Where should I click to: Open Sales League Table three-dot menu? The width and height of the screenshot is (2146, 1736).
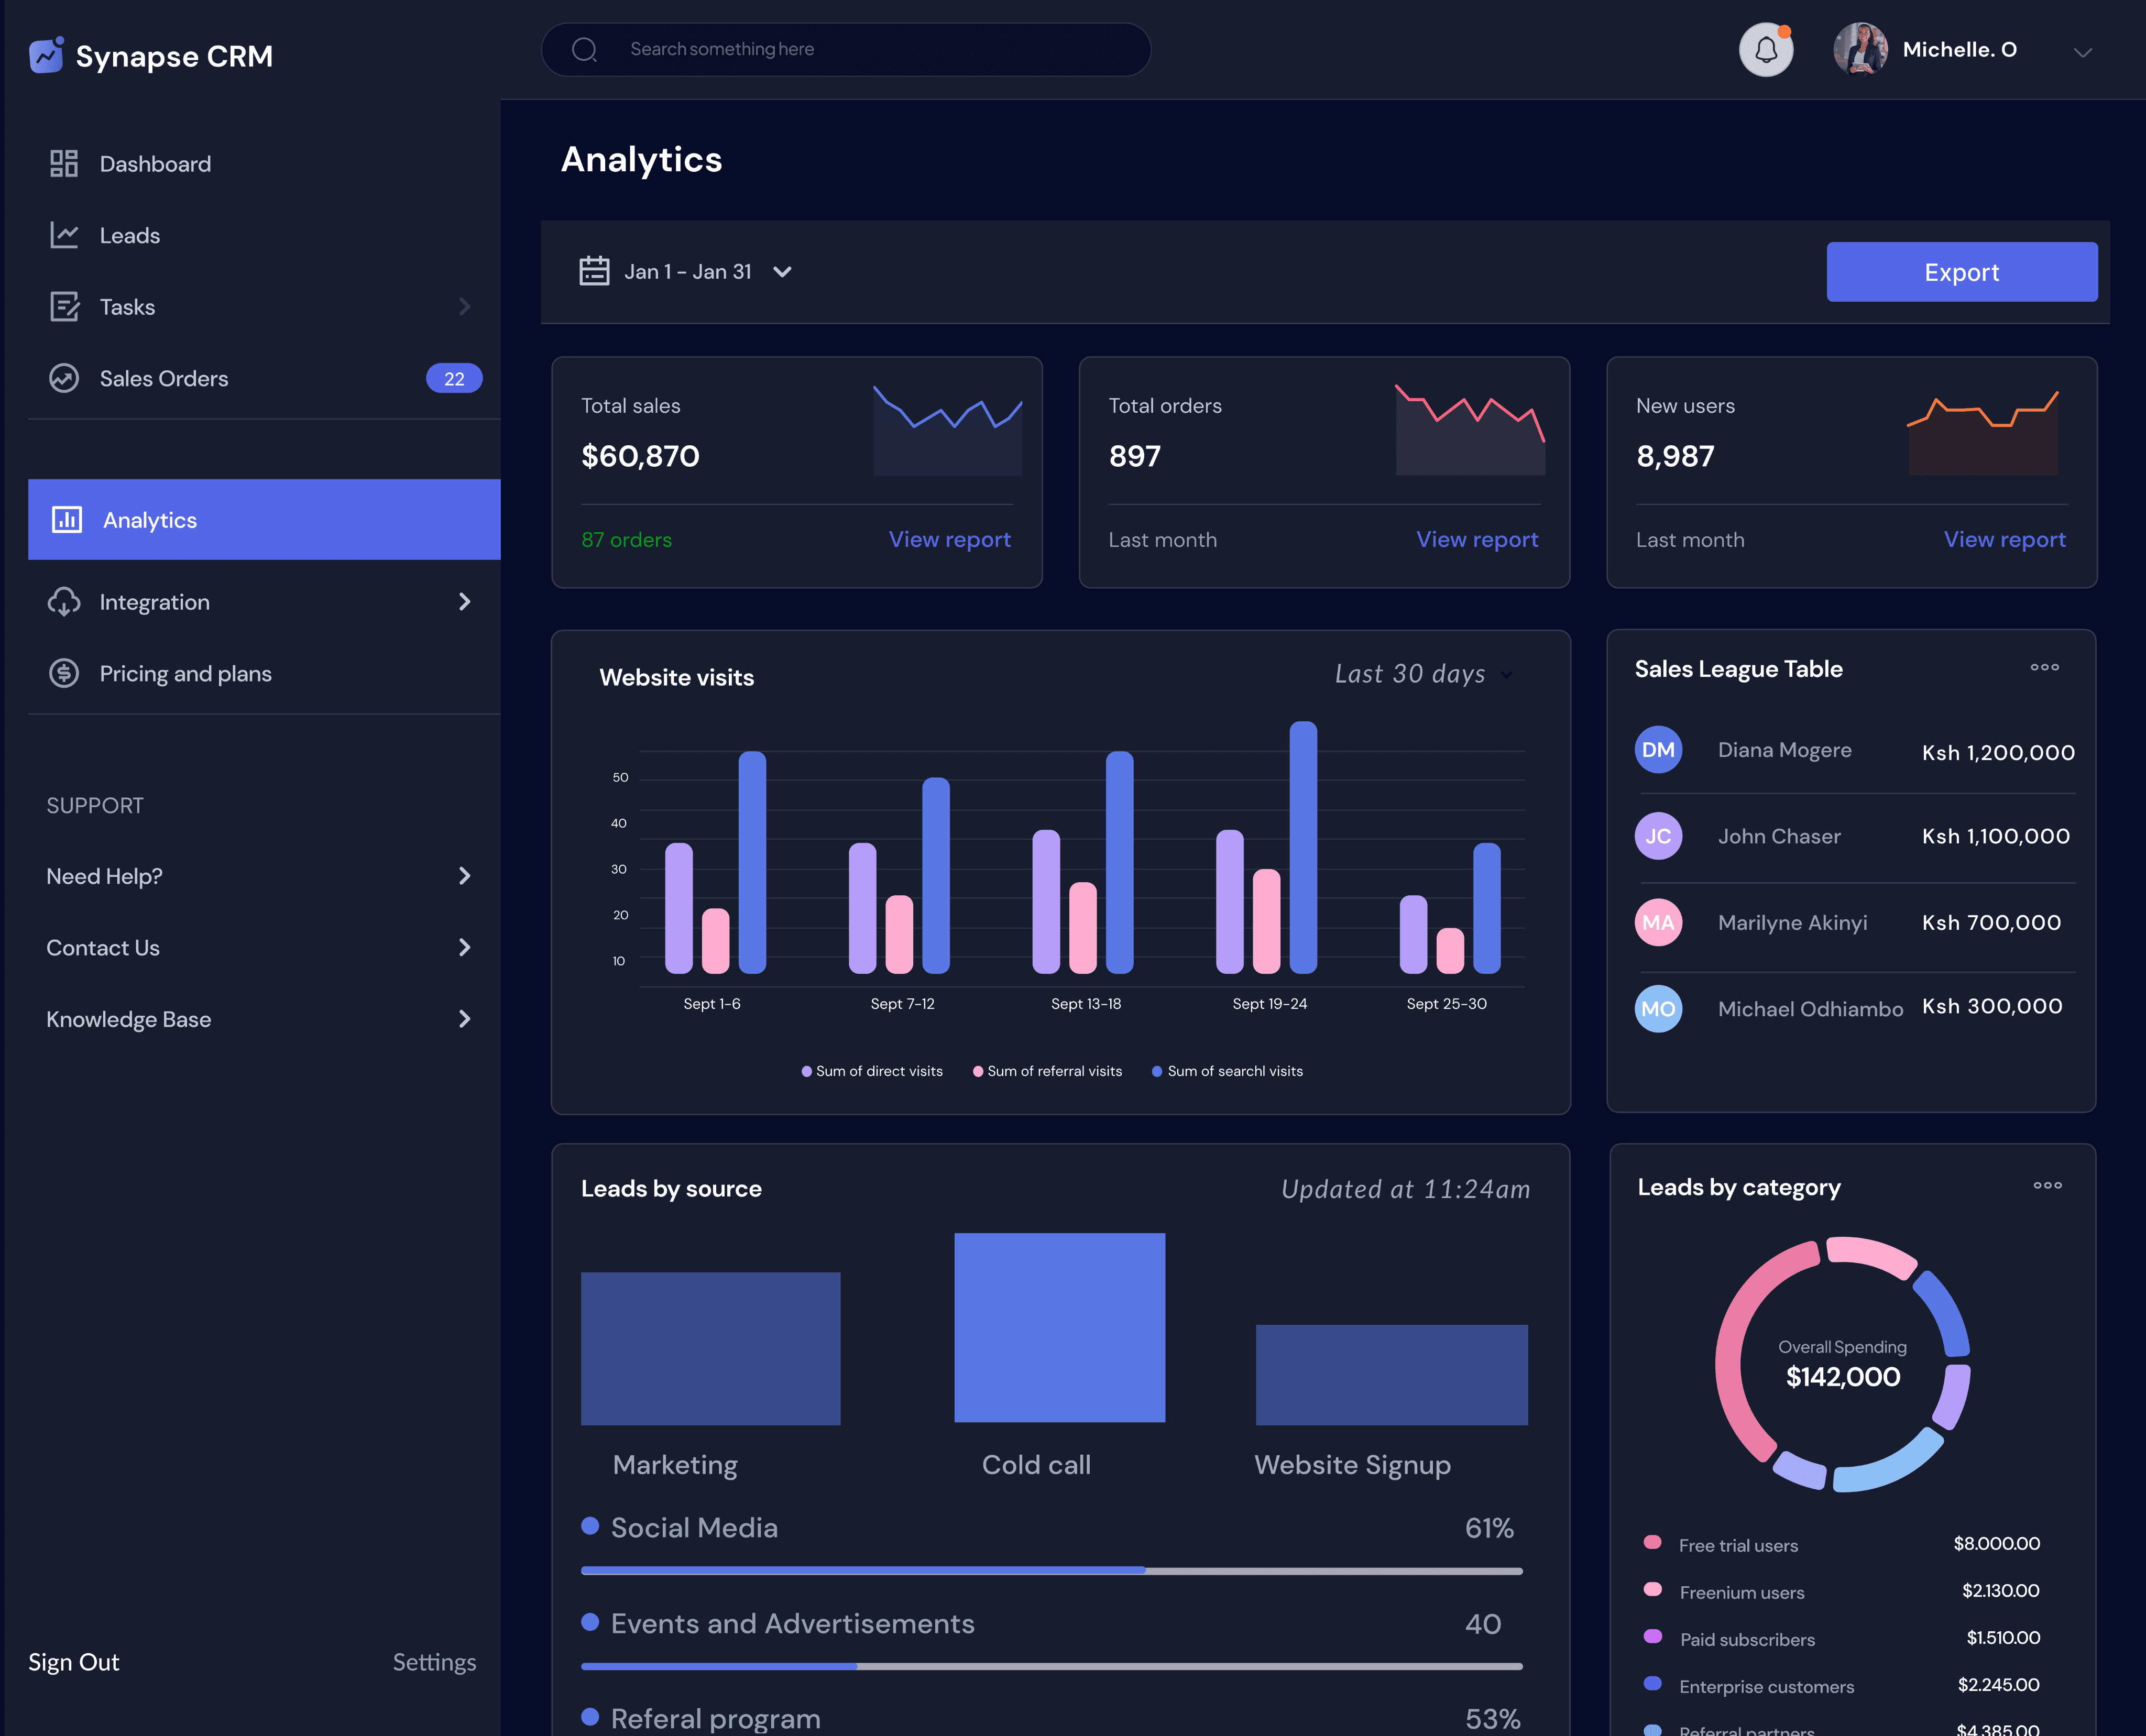click(2044, 667)
